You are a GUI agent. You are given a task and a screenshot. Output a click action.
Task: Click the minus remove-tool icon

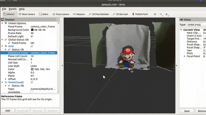161,14
